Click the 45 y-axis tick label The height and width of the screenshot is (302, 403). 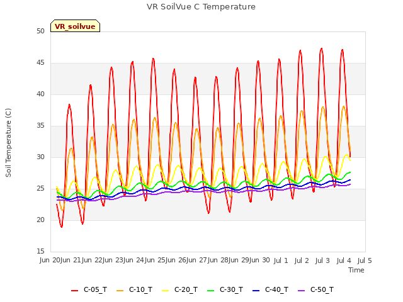[40, 63]
